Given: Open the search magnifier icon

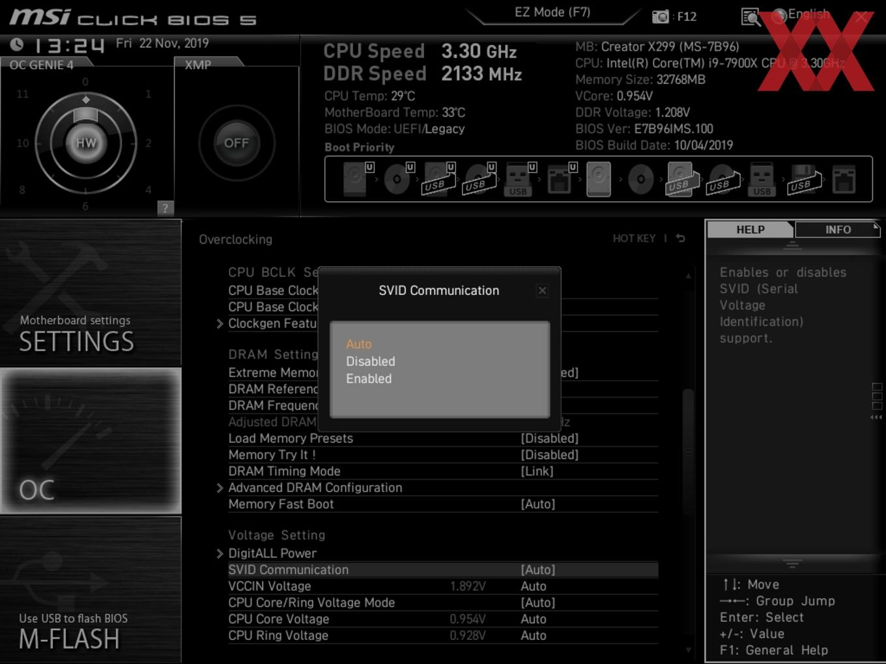Looking at the screenshot, I should point(751,17).
